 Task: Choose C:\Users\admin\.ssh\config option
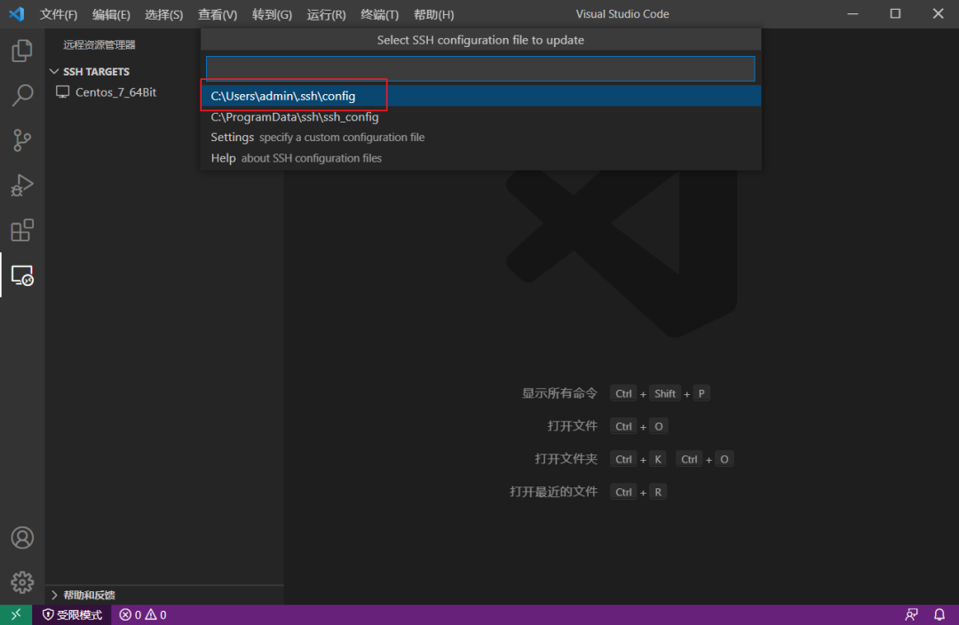(480, 96)
